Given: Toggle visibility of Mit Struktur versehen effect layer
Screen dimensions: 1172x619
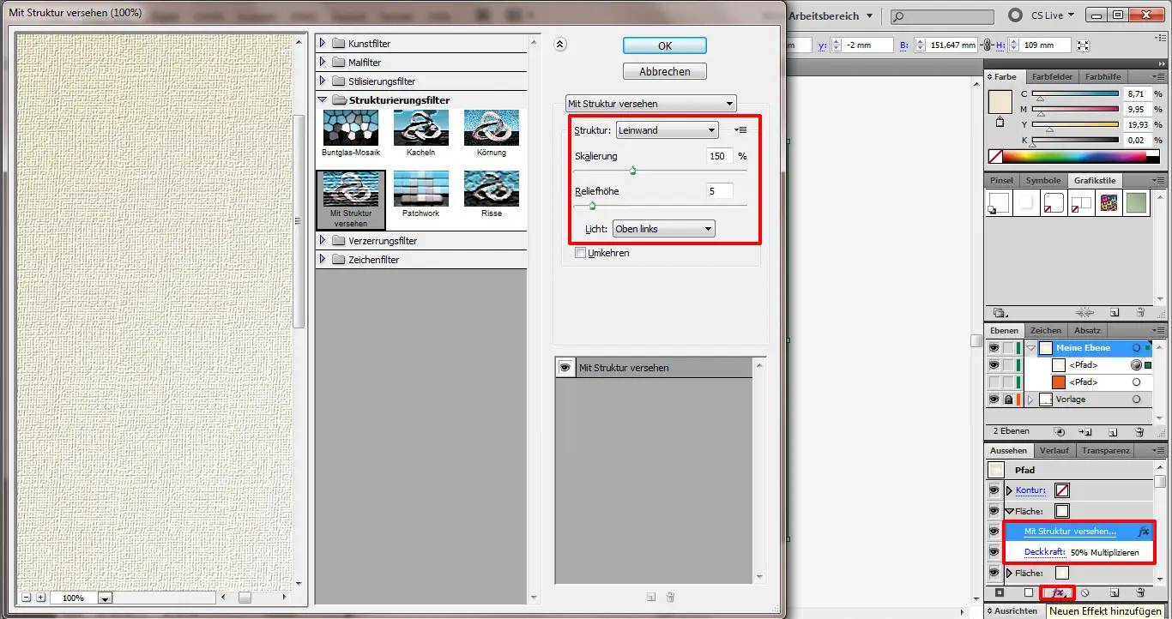Looking at the screenshot, I should (x=565, y=368).
